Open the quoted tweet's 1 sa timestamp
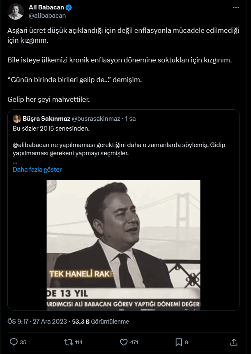The height and width of the screenshot is (354, 251). (x=130, y=119)
